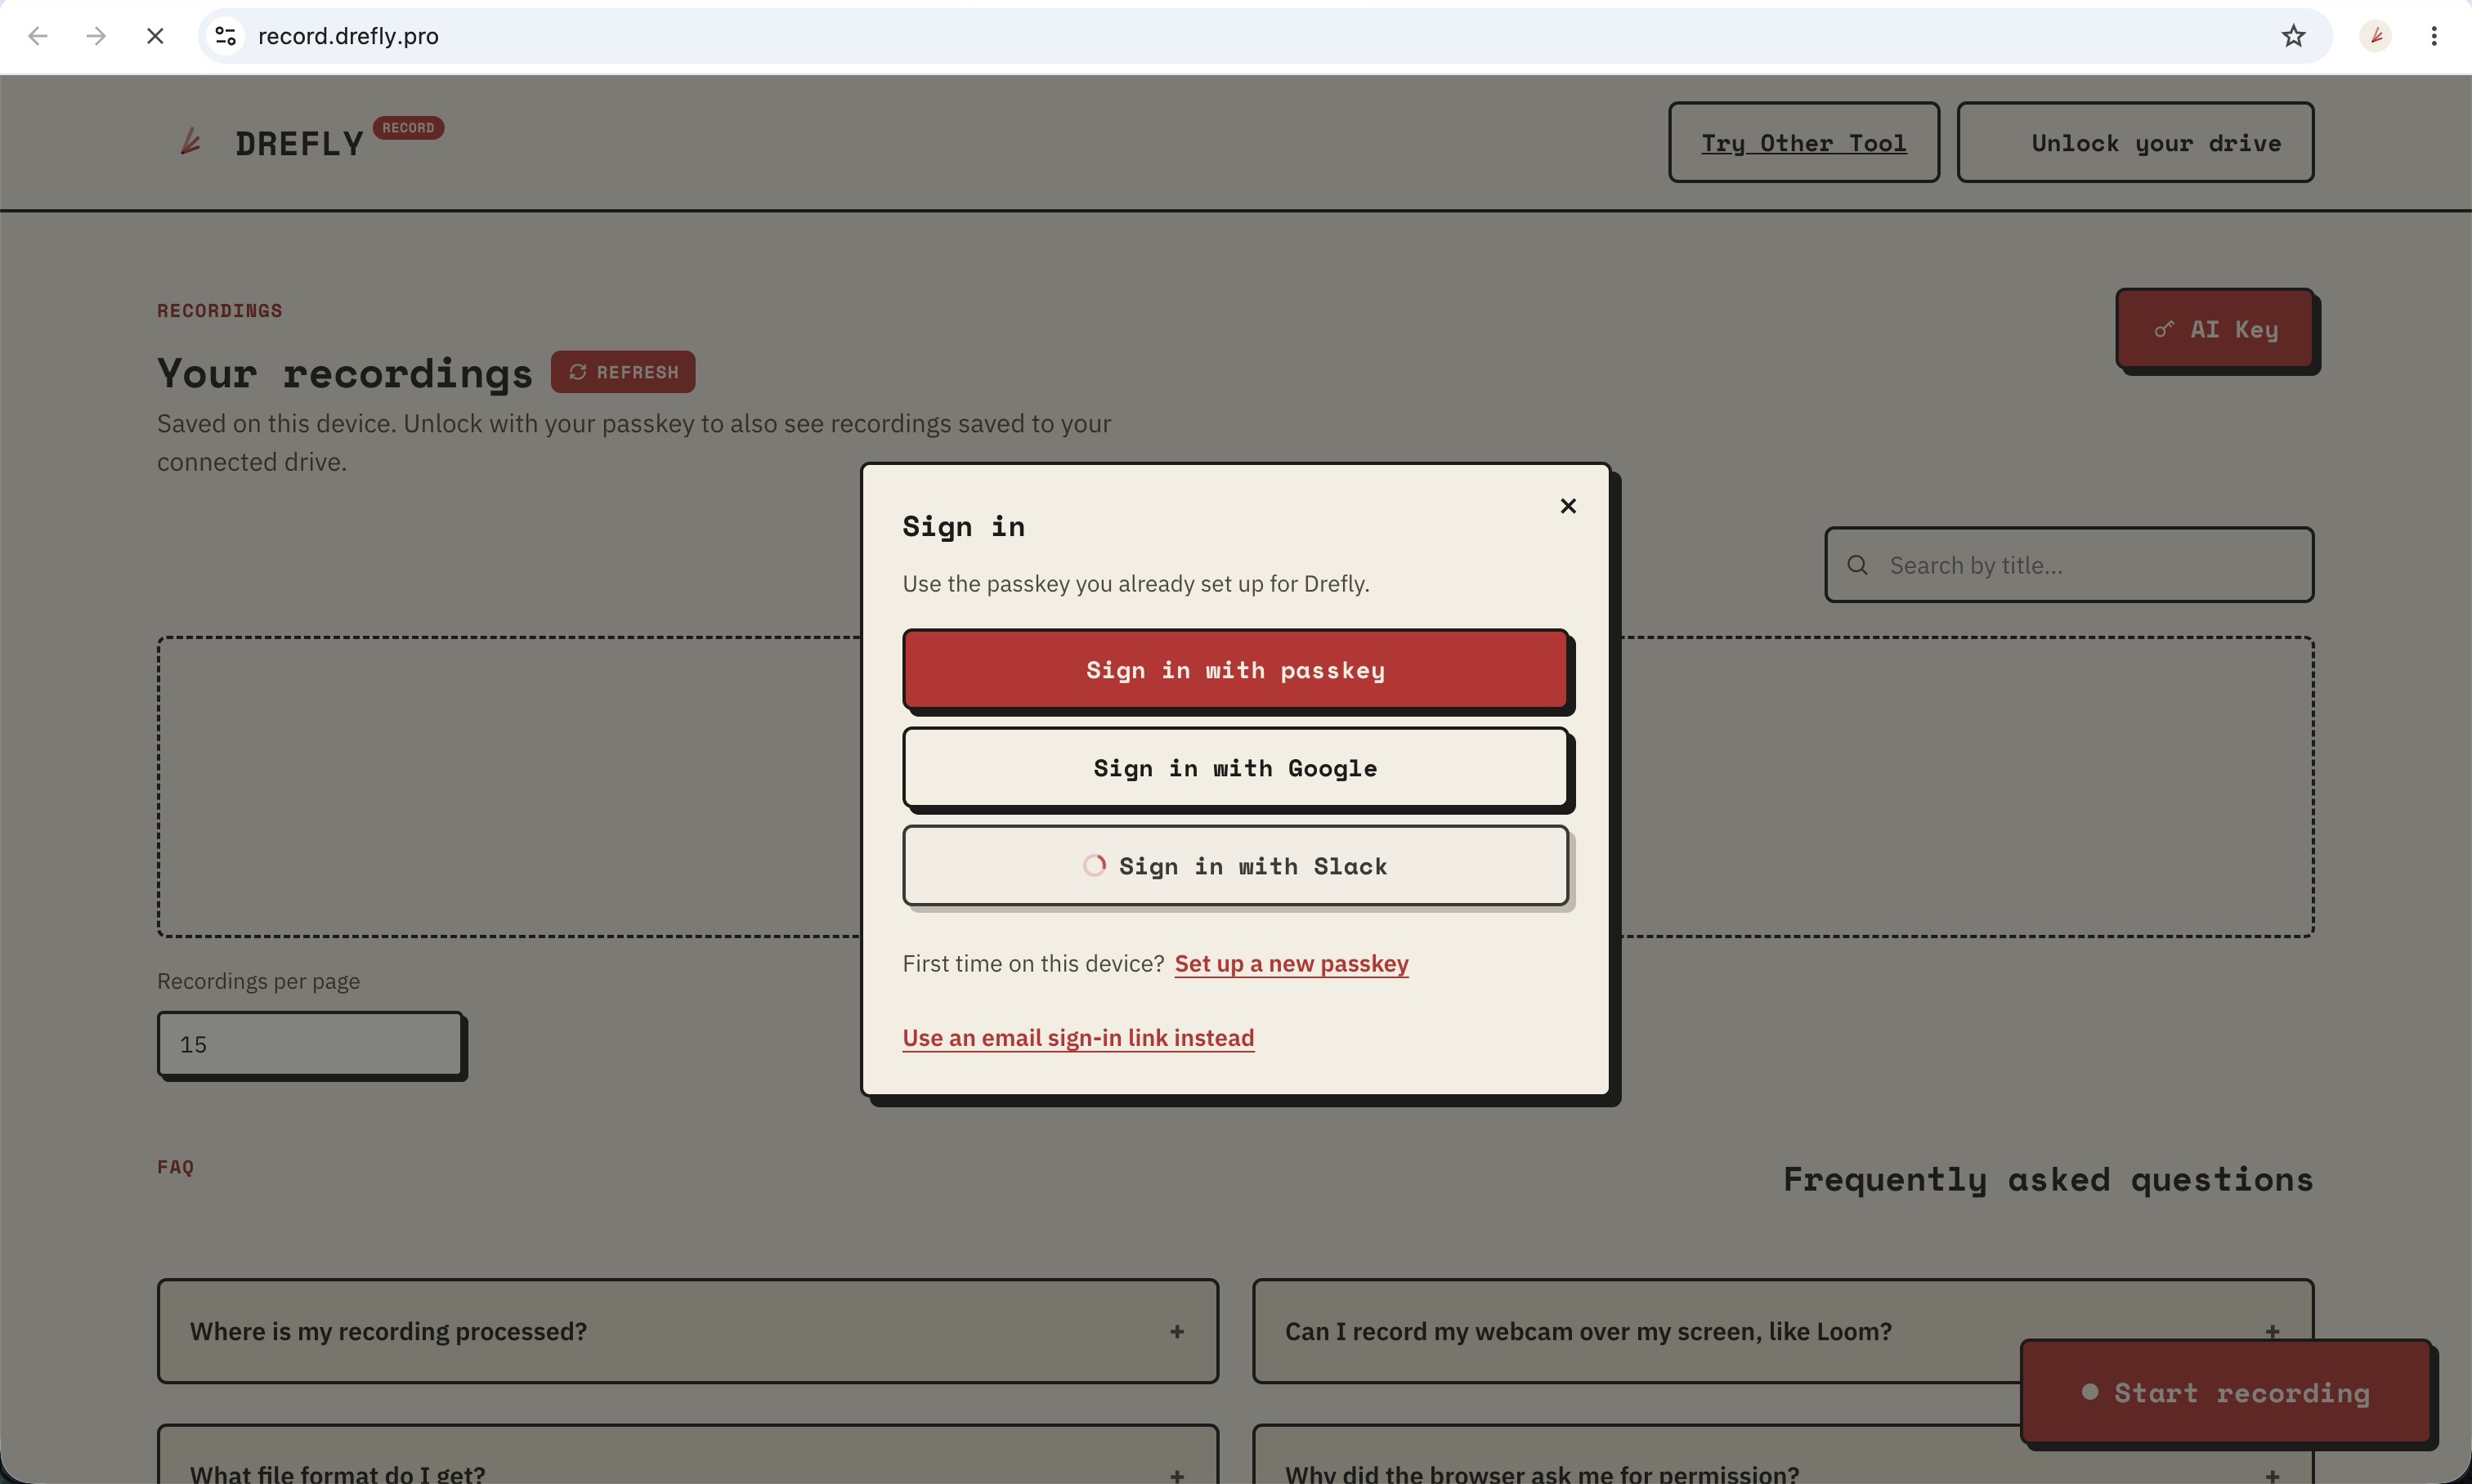View site information icon
This screenshot has width=2472, height=1484.
tap(226, 36)
